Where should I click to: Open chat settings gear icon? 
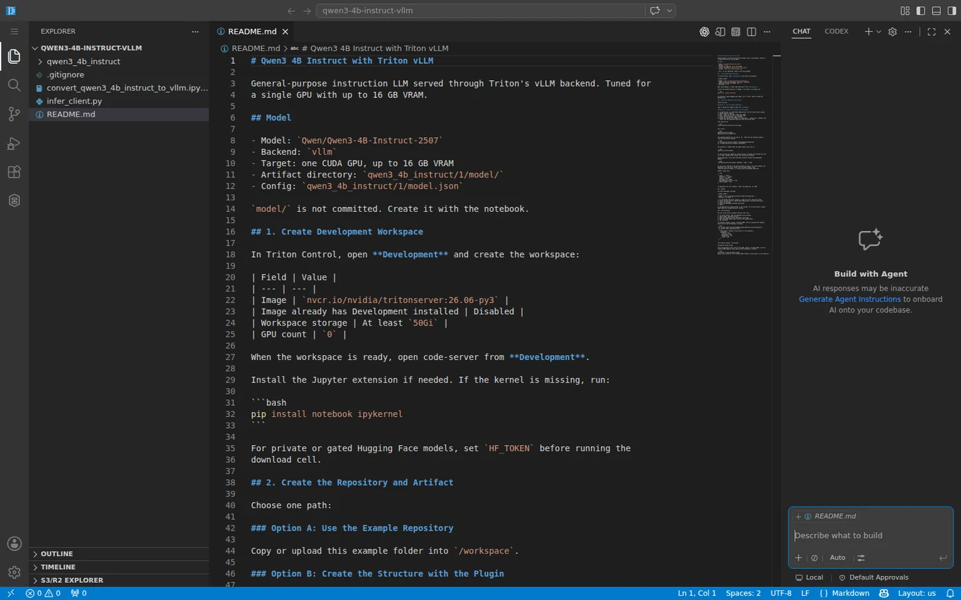892,32
